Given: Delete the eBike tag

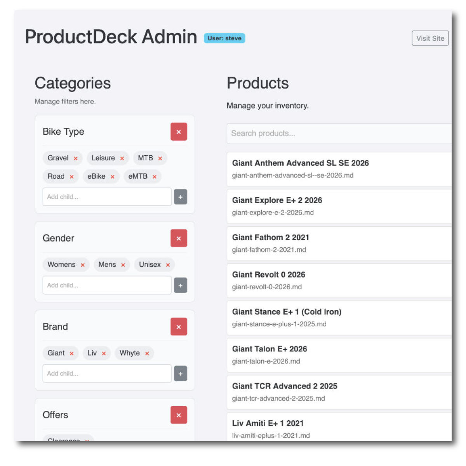Looking at the screenshot, I should click(x=112, y=176).
